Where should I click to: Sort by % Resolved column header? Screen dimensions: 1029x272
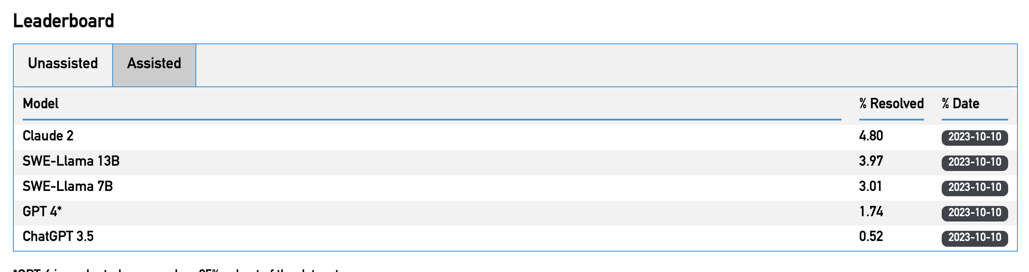(891, 104)
